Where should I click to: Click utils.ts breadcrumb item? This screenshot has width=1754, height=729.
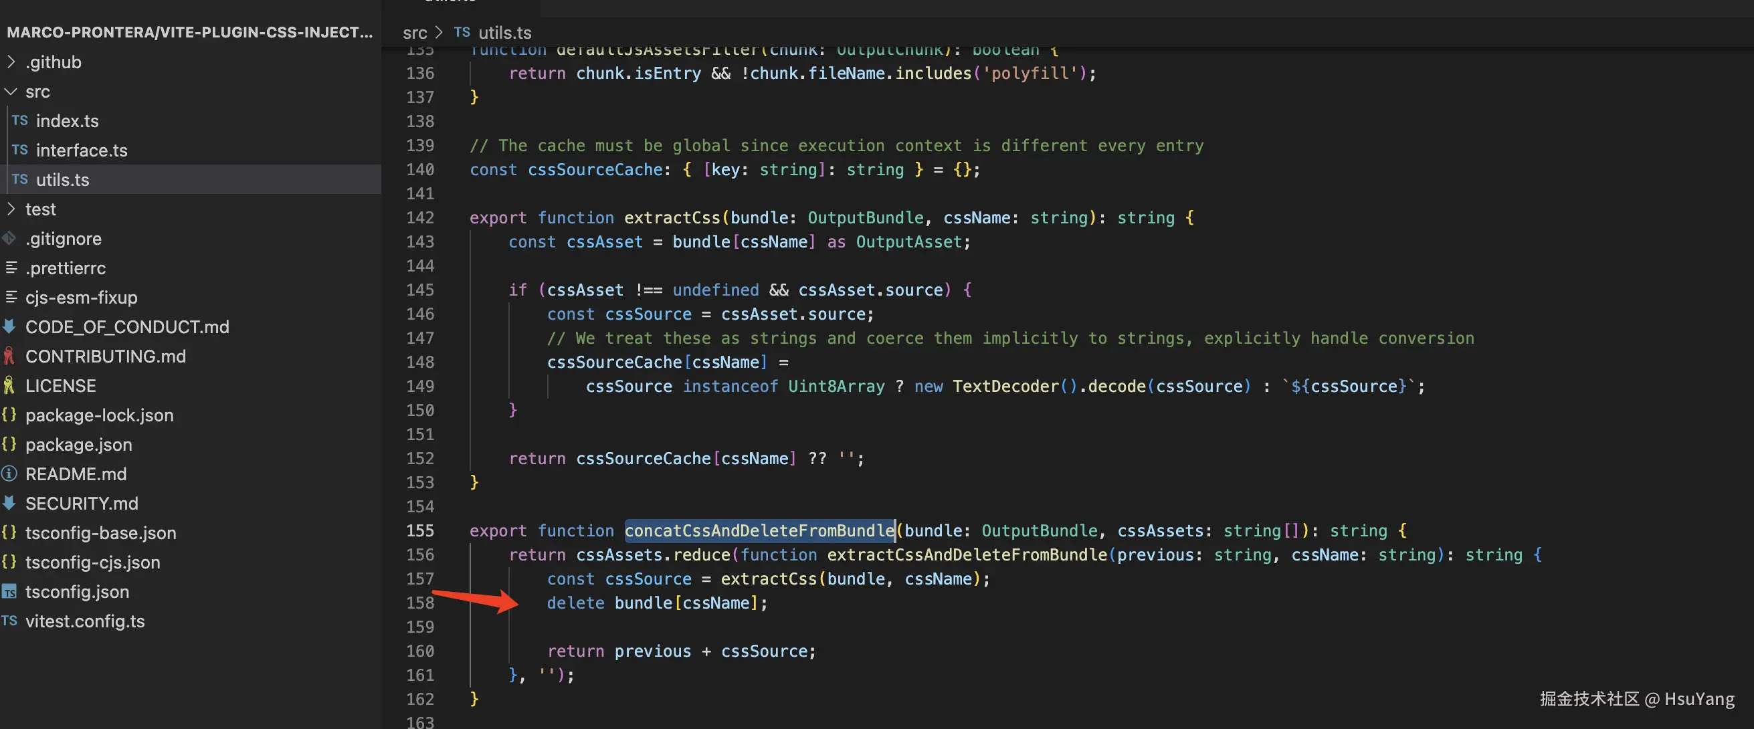[504, 33]
